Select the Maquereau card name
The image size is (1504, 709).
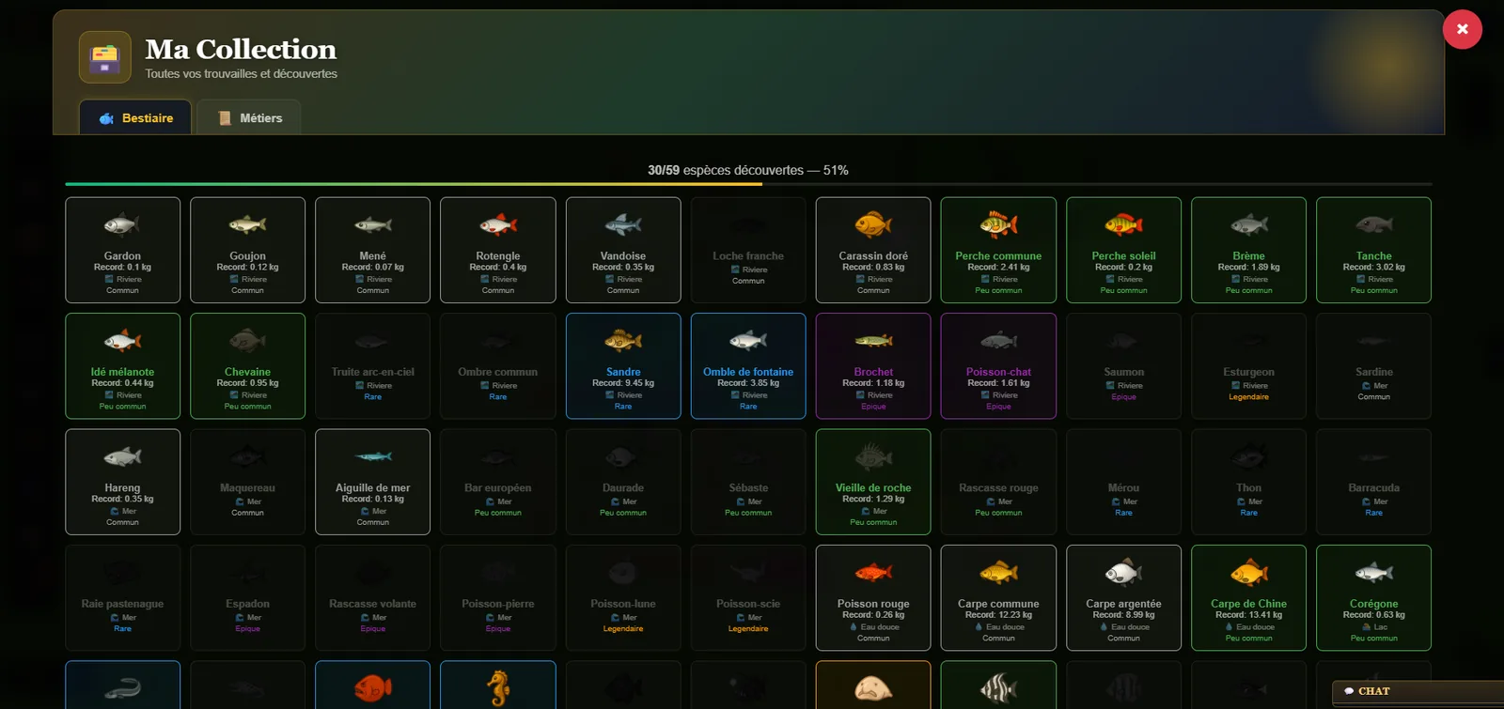point(247,488)
